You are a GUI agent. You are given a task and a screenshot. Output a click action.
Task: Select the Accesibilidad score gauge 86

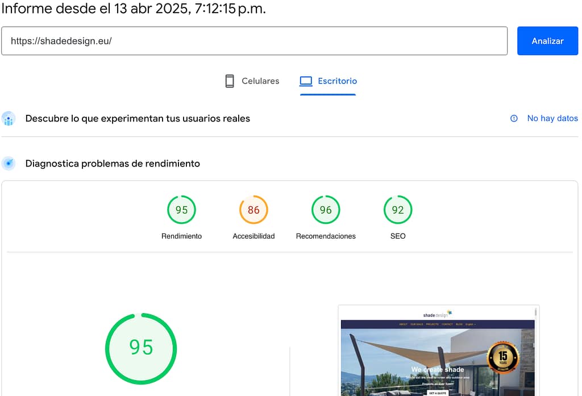(x=253, y=210)
